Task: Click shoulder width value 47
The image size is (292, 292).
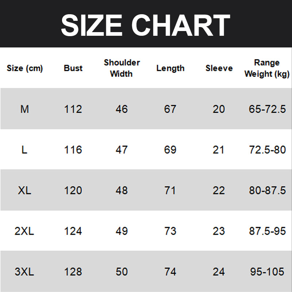Action: (122, 150)
